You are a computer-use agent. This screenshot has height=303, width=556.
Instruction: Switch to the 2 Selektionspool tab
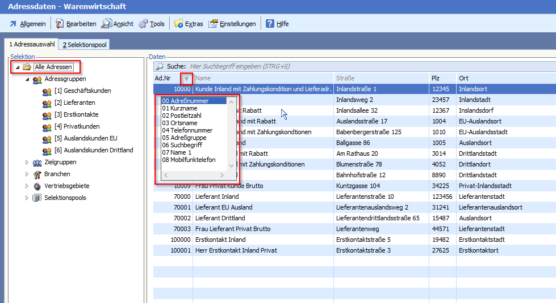(x=84, y=45)
